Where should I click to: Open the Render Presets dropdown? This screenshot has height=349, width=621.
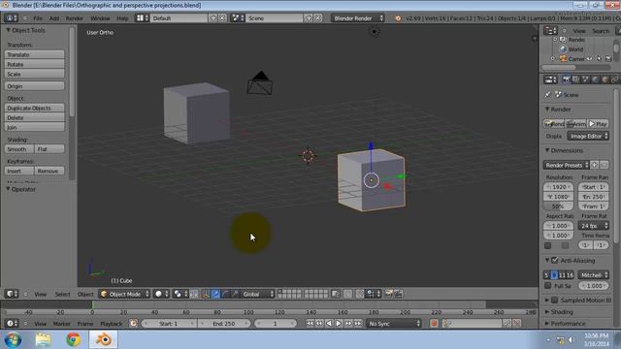567,165
